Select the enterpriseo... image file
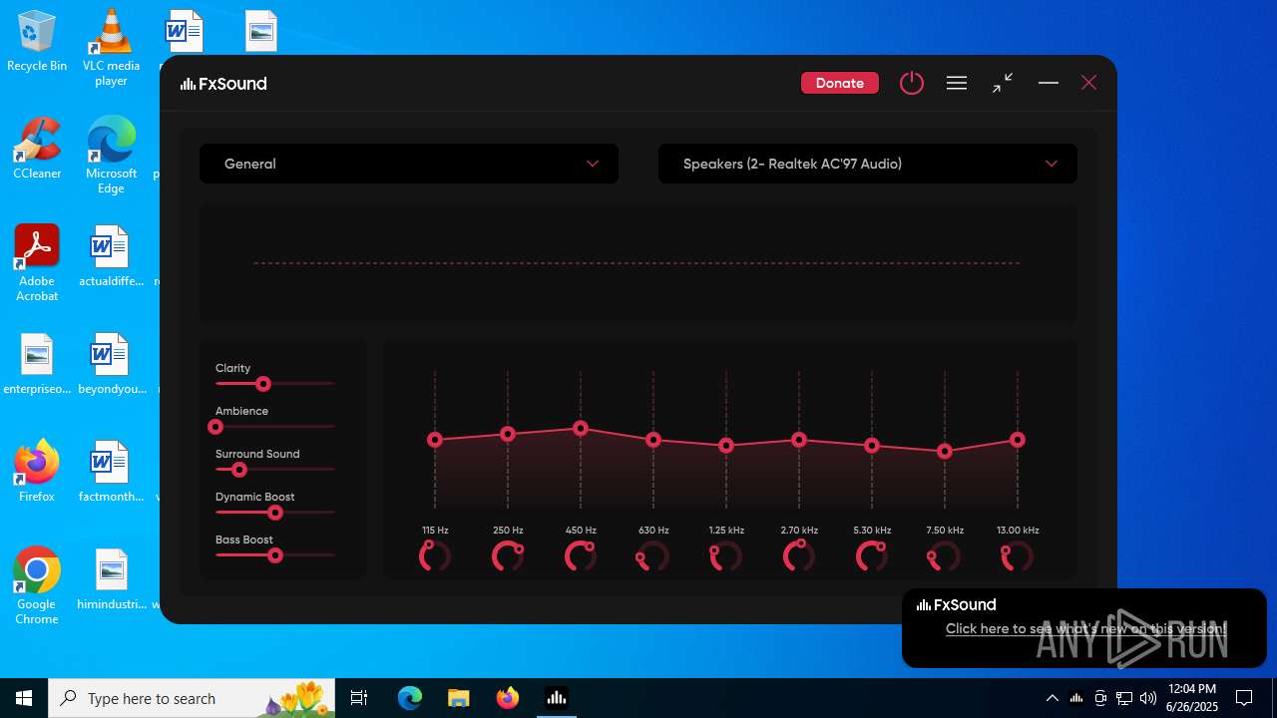This screenshot has width=1277, height=718. pyautogui.click(x=37, y=364)
